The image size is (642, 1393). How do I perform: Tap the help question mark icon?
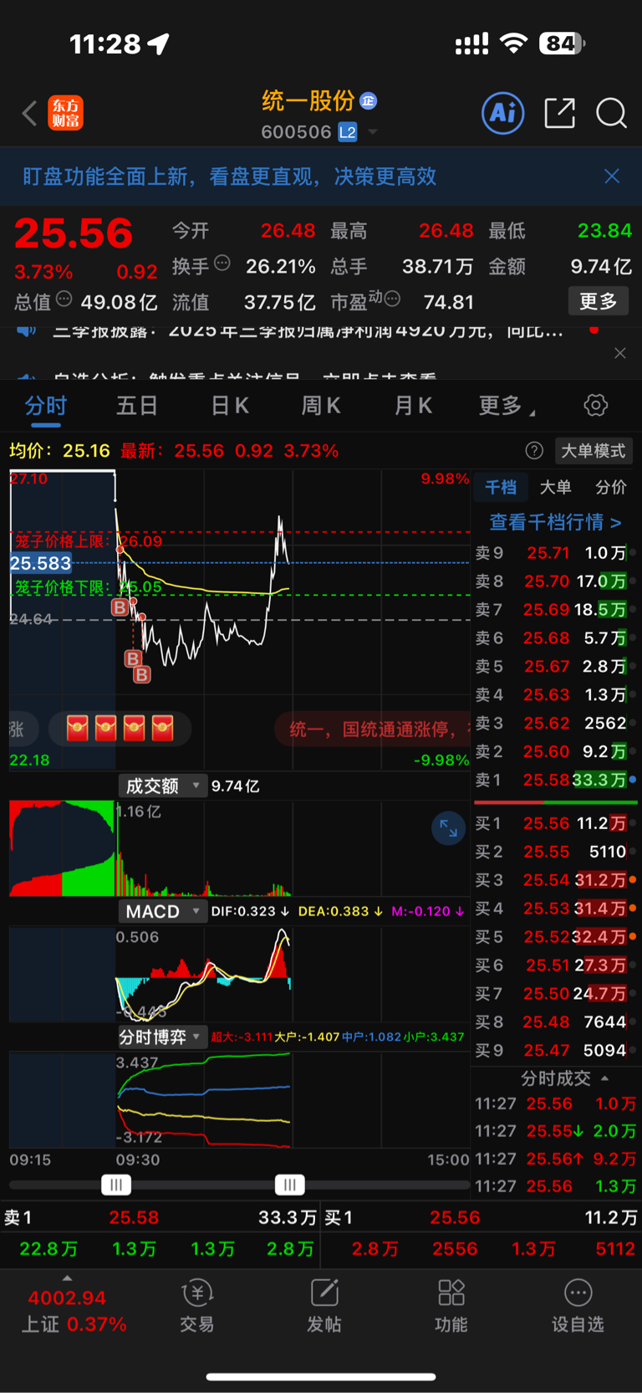tap(534, 451)
